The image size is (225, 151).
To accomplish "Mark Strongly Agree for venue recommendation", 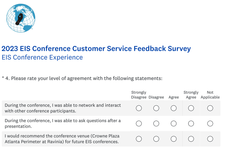I will (x=191, y=139).
